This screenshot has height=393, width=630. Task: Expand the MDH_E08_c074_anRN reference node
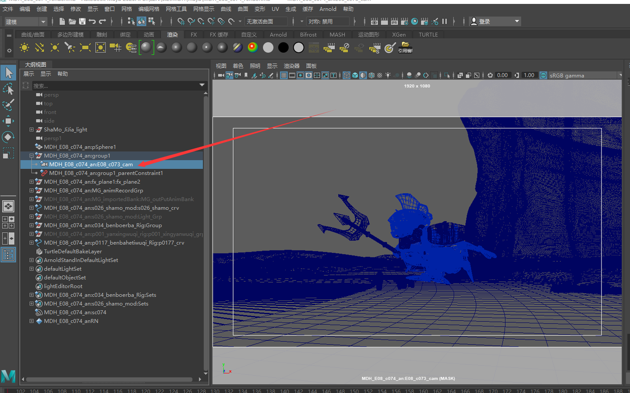point(31,321)
